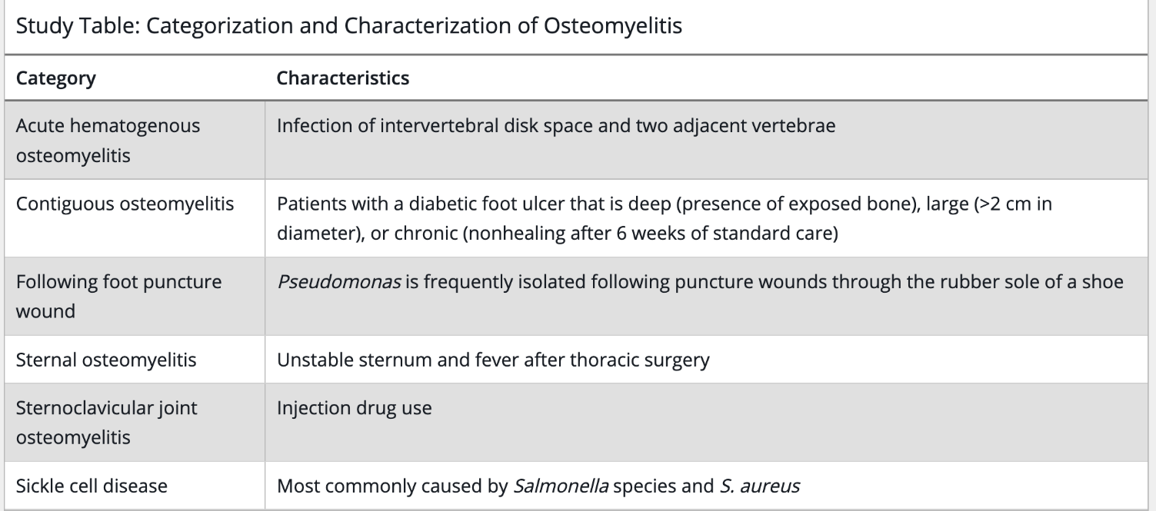Image resolution: width=1156 pixels, height=511 pixels.
Task: Select the Characteristics column header
Action: 342,78
